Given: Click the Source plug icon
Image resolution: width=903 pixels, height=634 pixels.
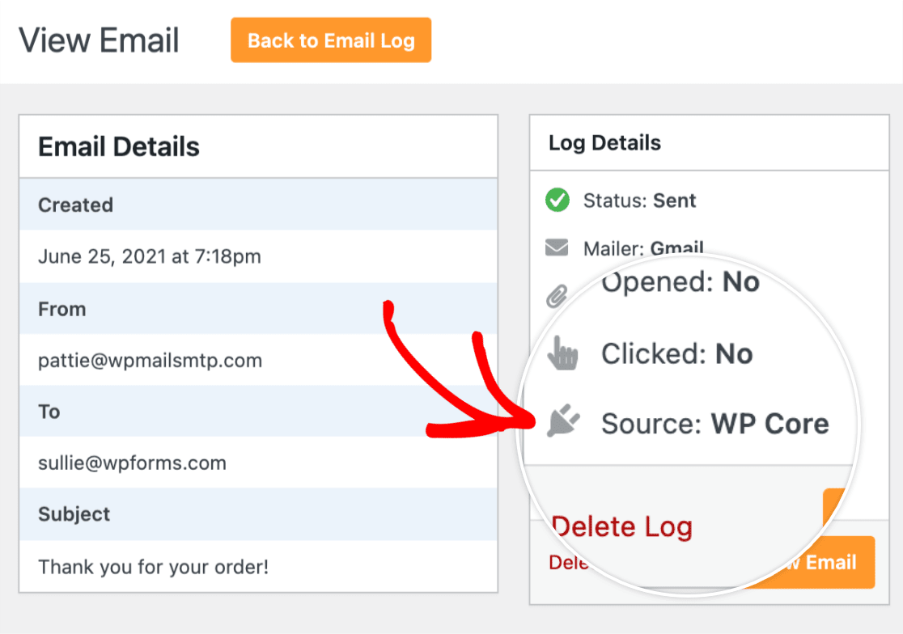Looking at the screenshot, I should 563,421.
